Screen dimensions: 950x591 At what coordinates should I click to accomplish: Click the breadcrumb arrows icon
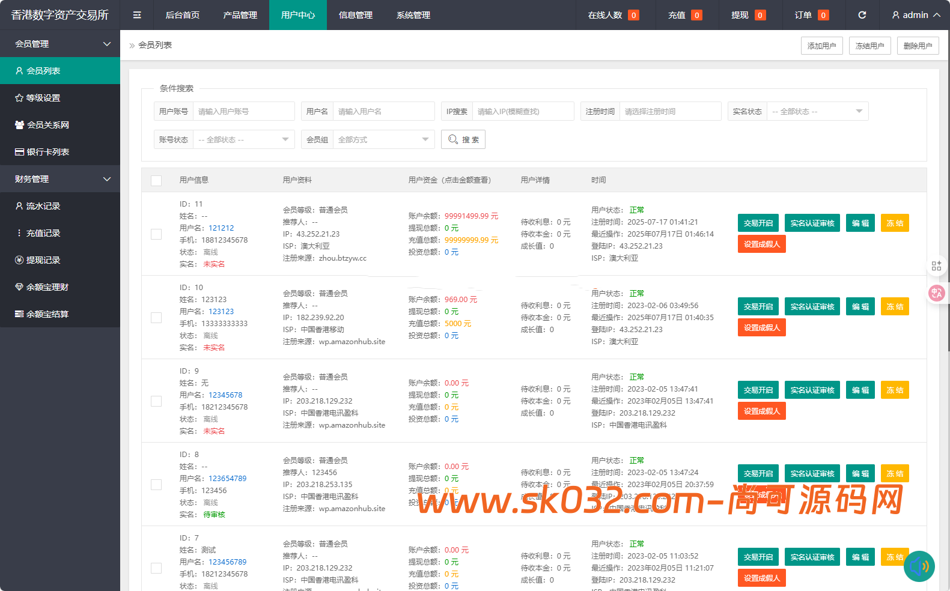(132, 46)
